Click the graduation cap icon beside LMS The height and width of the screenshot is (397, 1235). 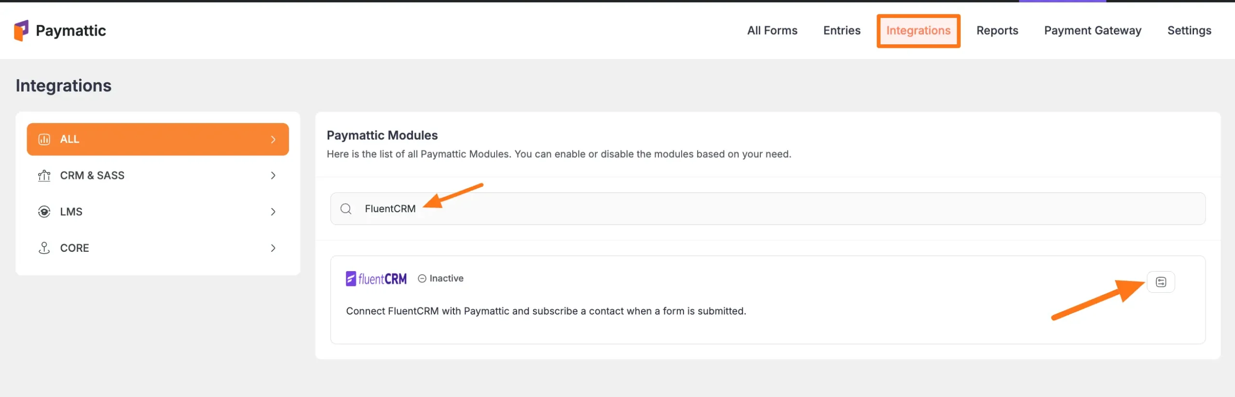(x=44, y=211)
